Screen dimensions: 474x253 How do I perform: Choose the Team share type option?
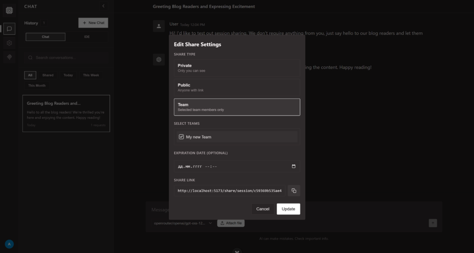[x=237, y=107]
